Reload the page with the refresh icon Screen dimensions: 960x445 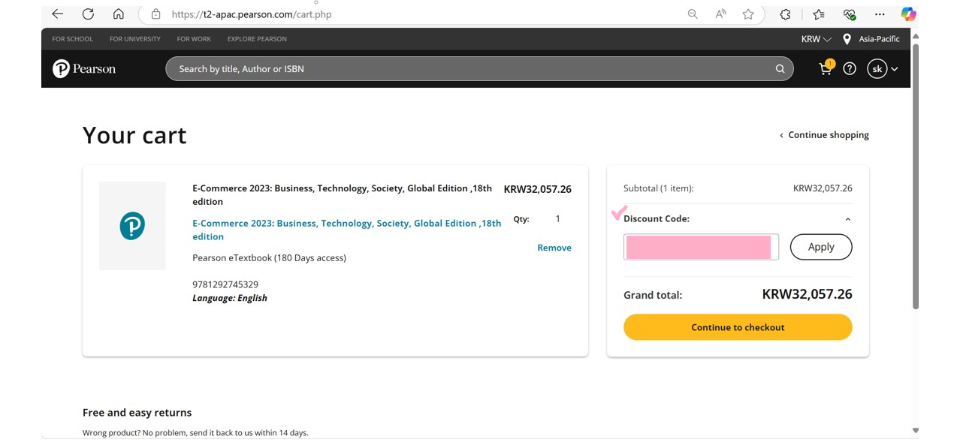click(x=88, y=14)
